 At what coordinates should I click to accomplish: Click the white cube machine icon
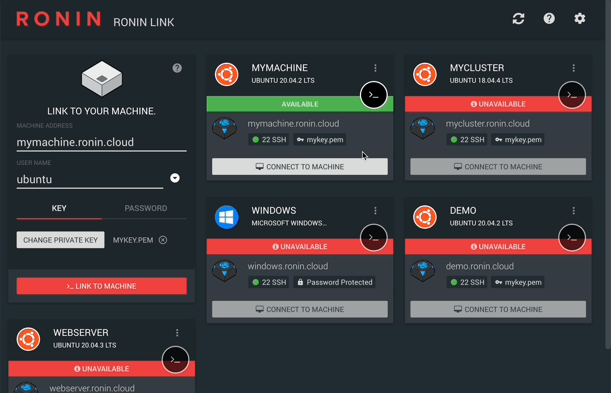coord(102,79)
